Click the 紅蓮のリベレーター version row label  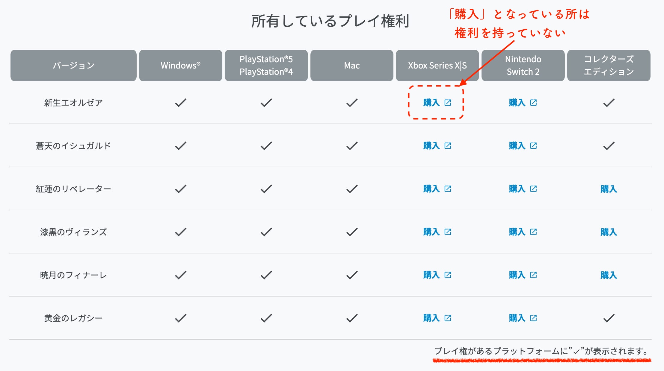click(73, 189)
